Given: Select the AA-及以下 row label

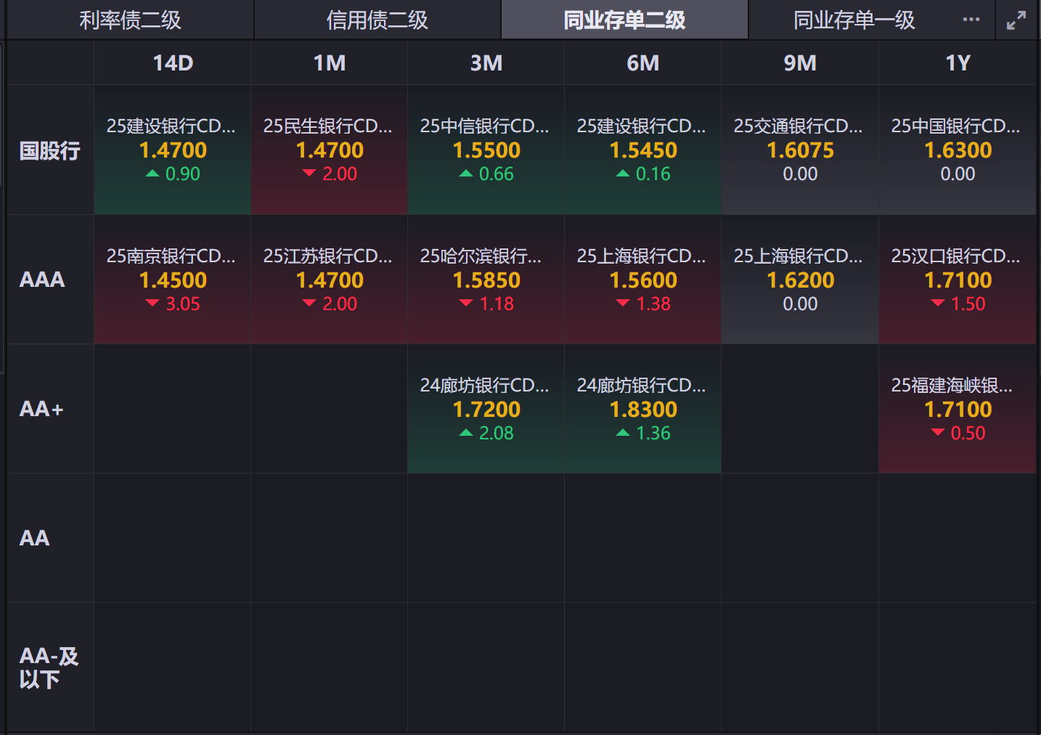Looking at the screenshot, I should pos(49,667).
